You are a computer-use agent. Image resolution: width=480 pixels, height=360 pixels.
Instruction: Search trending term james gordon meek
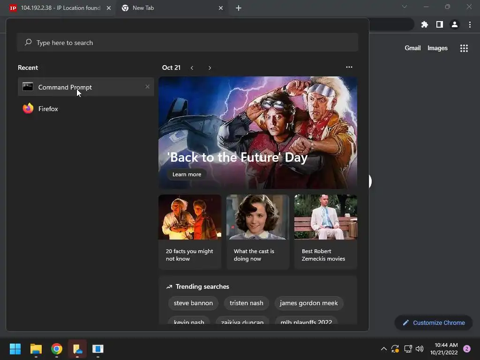pyautogui.click(x=309, y=303)
